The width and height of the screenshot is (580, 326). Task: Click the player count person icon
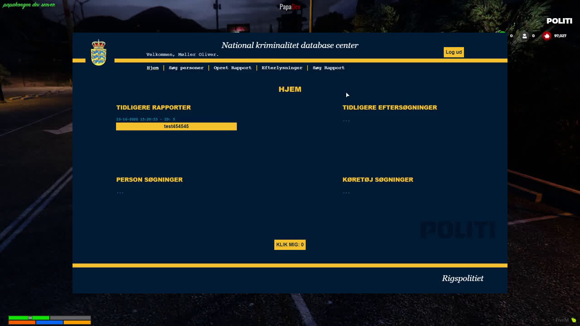pos(524,36)
